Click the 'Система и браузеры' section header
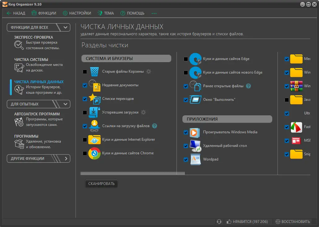Viewport: 319px width, 227px height. click(126, 58)
